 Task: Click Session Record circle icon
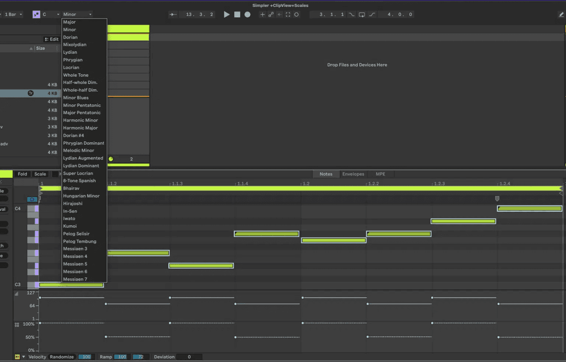click(x=296, y=15)
